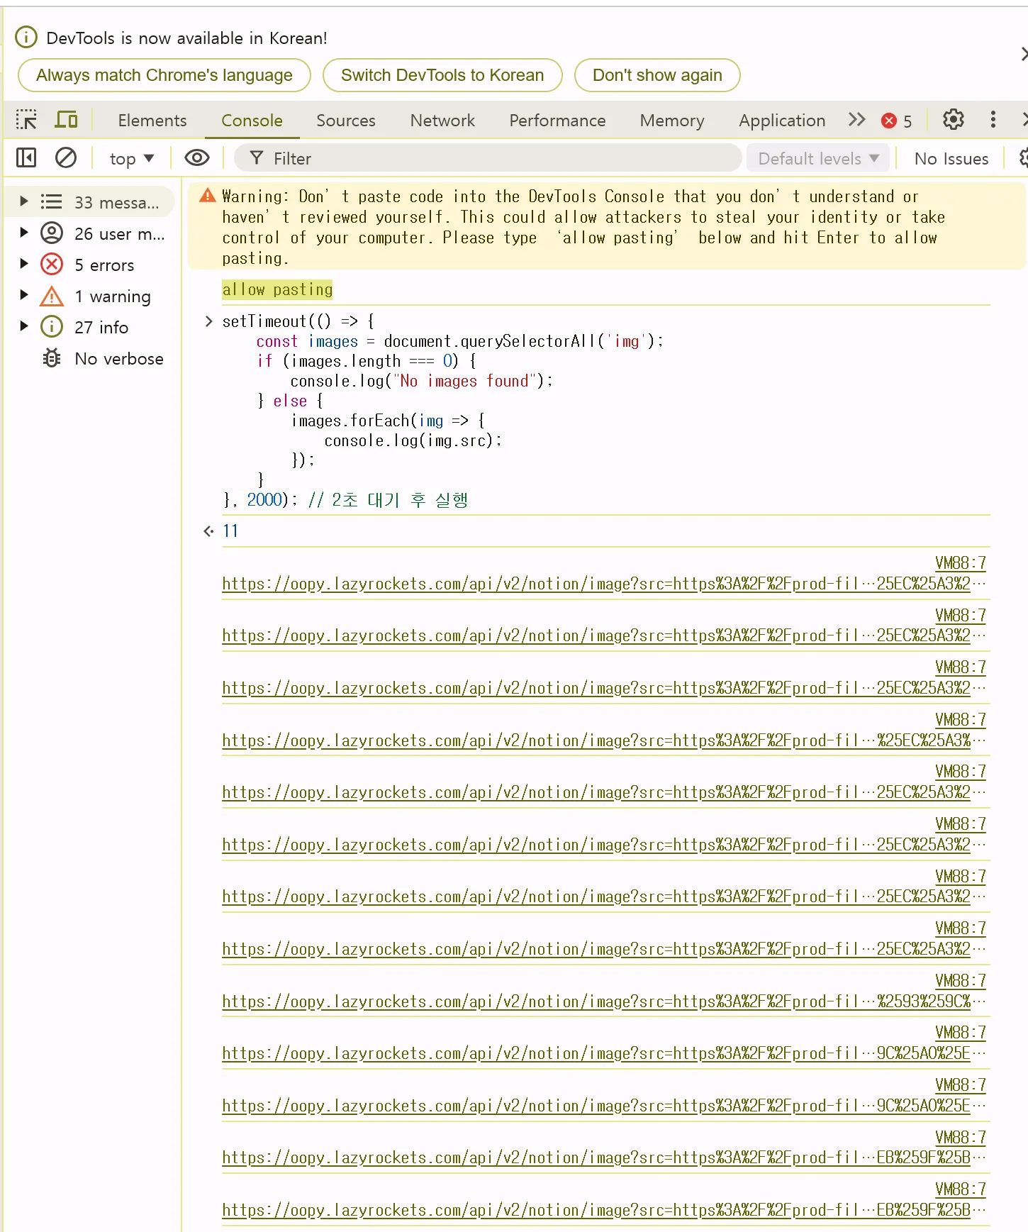Click the red error count badge
Screen dimensions: 1028x1232
coord(896,121)
